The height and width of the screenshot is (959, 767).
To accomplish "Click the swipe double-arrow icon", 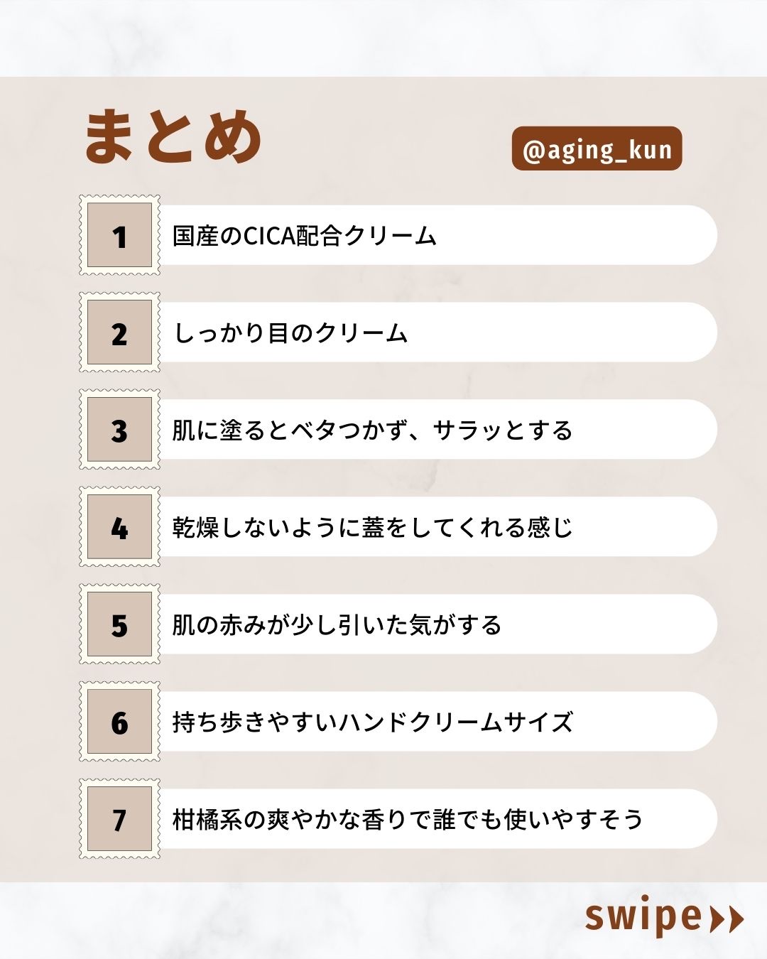I will point(727,919).
